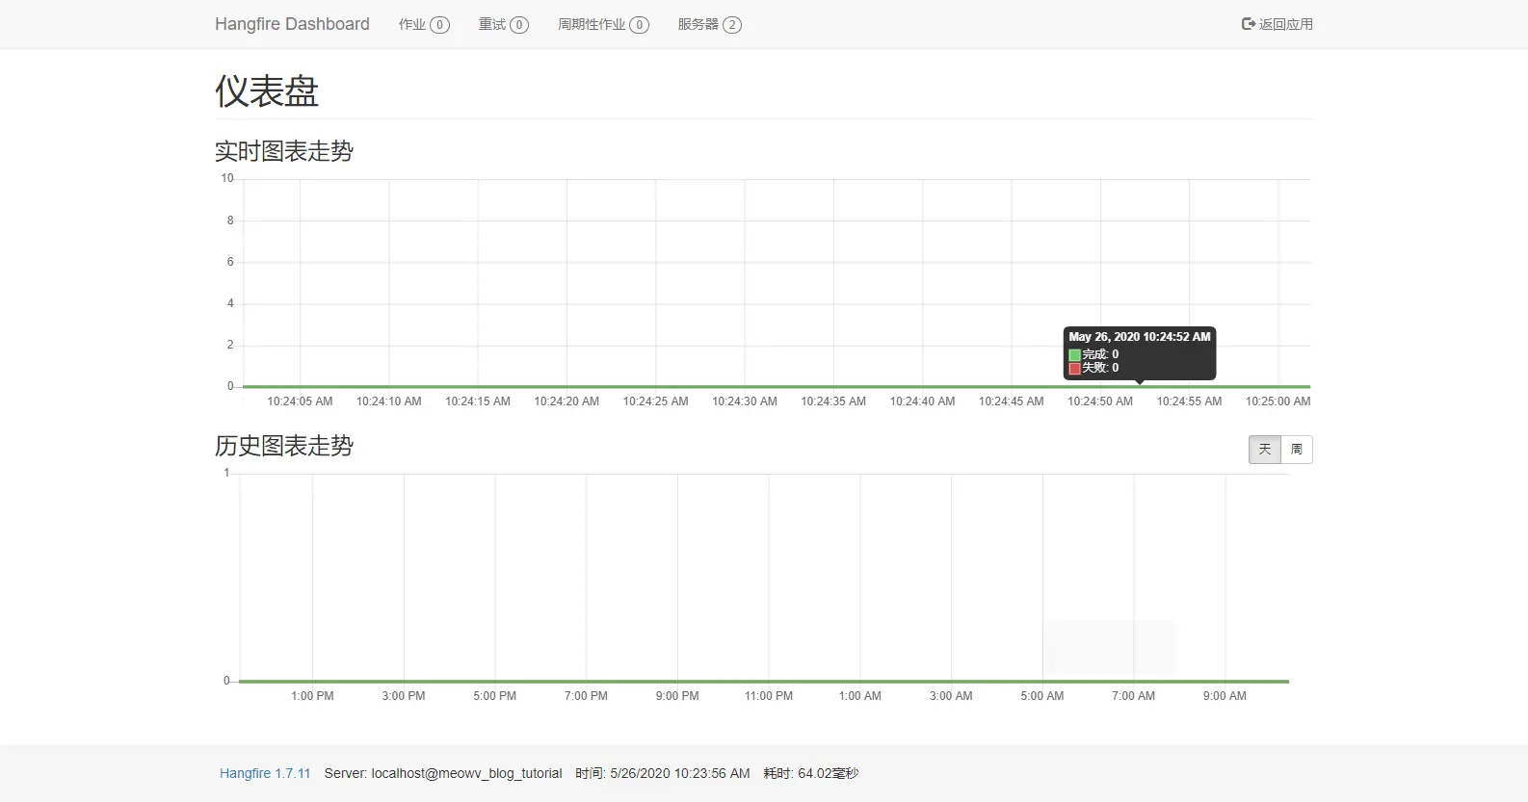Screen dimensions: 1528x802
Task: Click the red 失败 swatch in the tooltip
Action: 1074,368
